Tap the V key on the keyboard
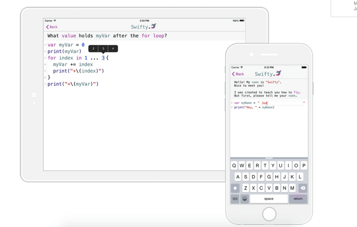 269,188
